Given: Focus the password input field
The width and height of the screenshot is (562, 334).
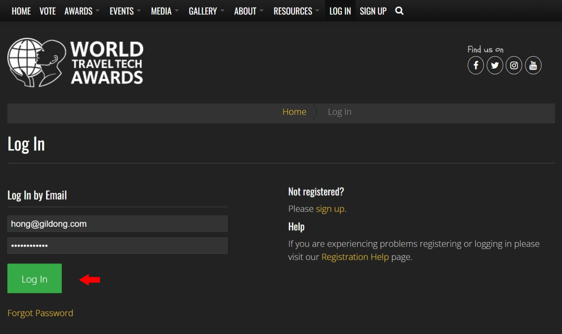Looking at the screenshot, I should pos(117,246).
